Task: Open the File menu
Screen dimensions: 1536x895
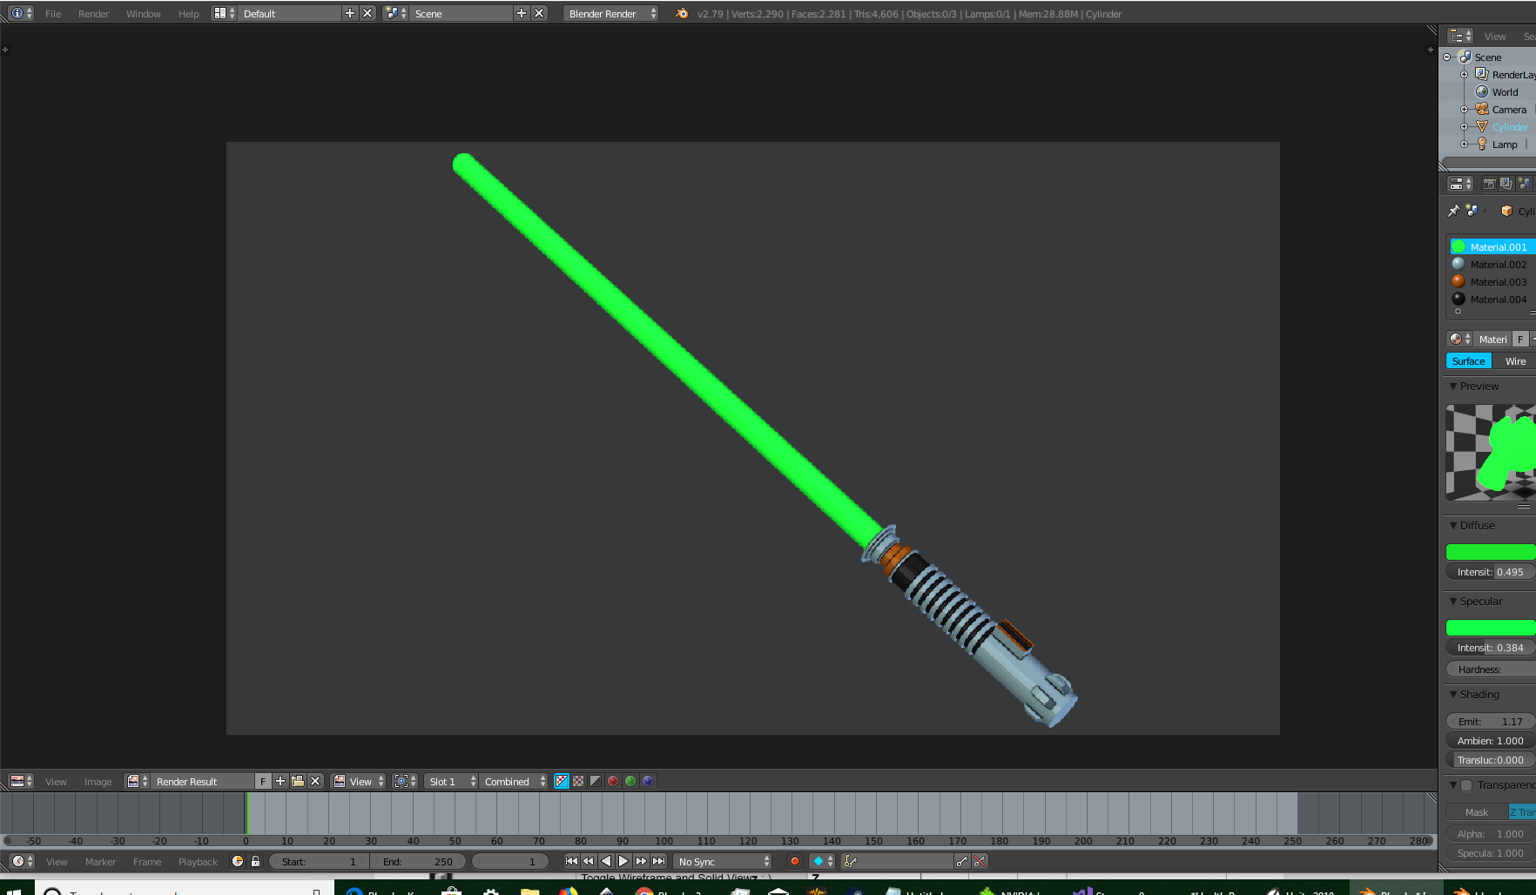Action: tap(53, 14)
